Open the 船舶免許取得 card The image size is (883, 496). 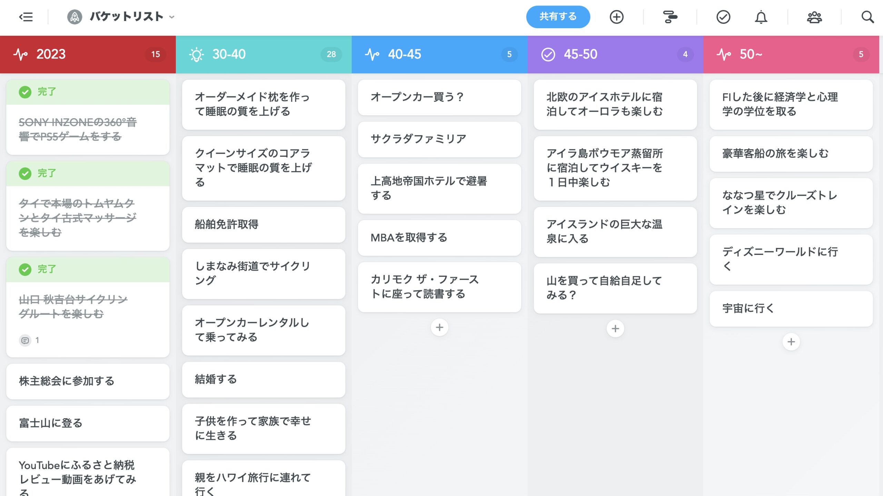[264, 225]
